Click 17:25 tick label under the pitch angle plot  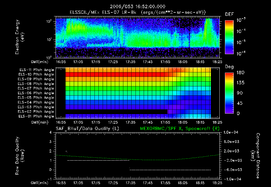[x=113, y=123]
